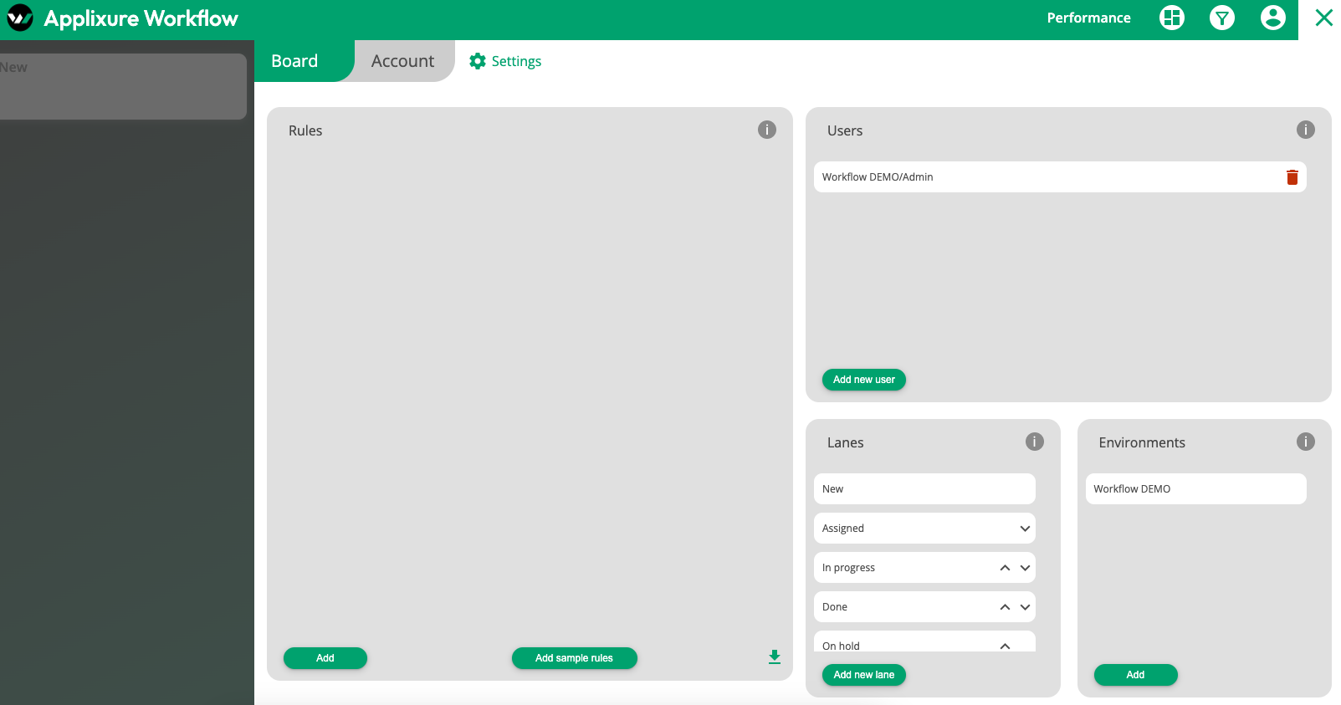Select the Done lane field
The image size is (1341, 705).
(x=924, y=607)
